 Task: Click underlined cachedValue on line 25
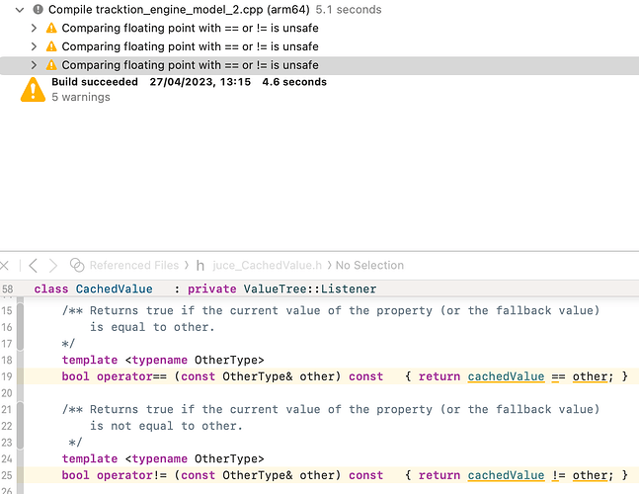[x=506, y=475]
